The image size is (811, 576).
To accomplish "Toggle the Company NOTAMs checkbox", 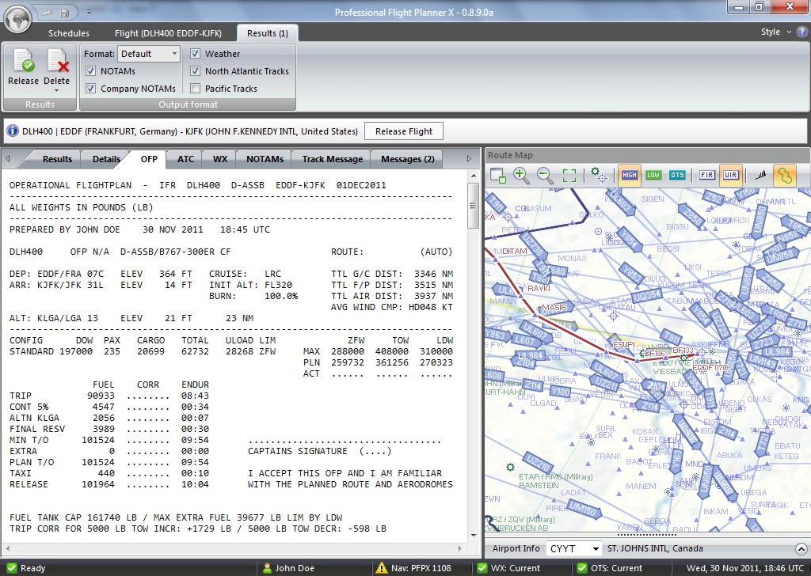I will pyautogui.click(x=90, y=89).
